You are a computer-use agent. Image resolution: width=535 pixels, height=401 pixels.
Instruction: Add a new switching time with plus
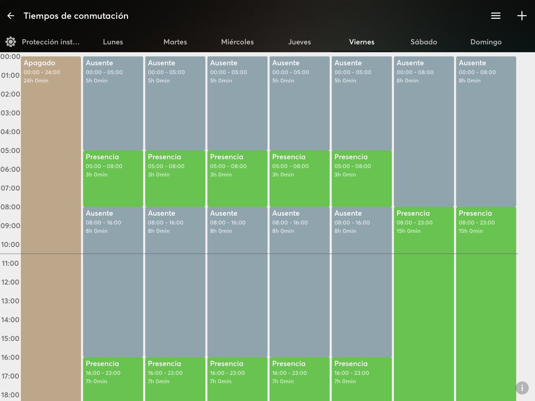(522, 16)
